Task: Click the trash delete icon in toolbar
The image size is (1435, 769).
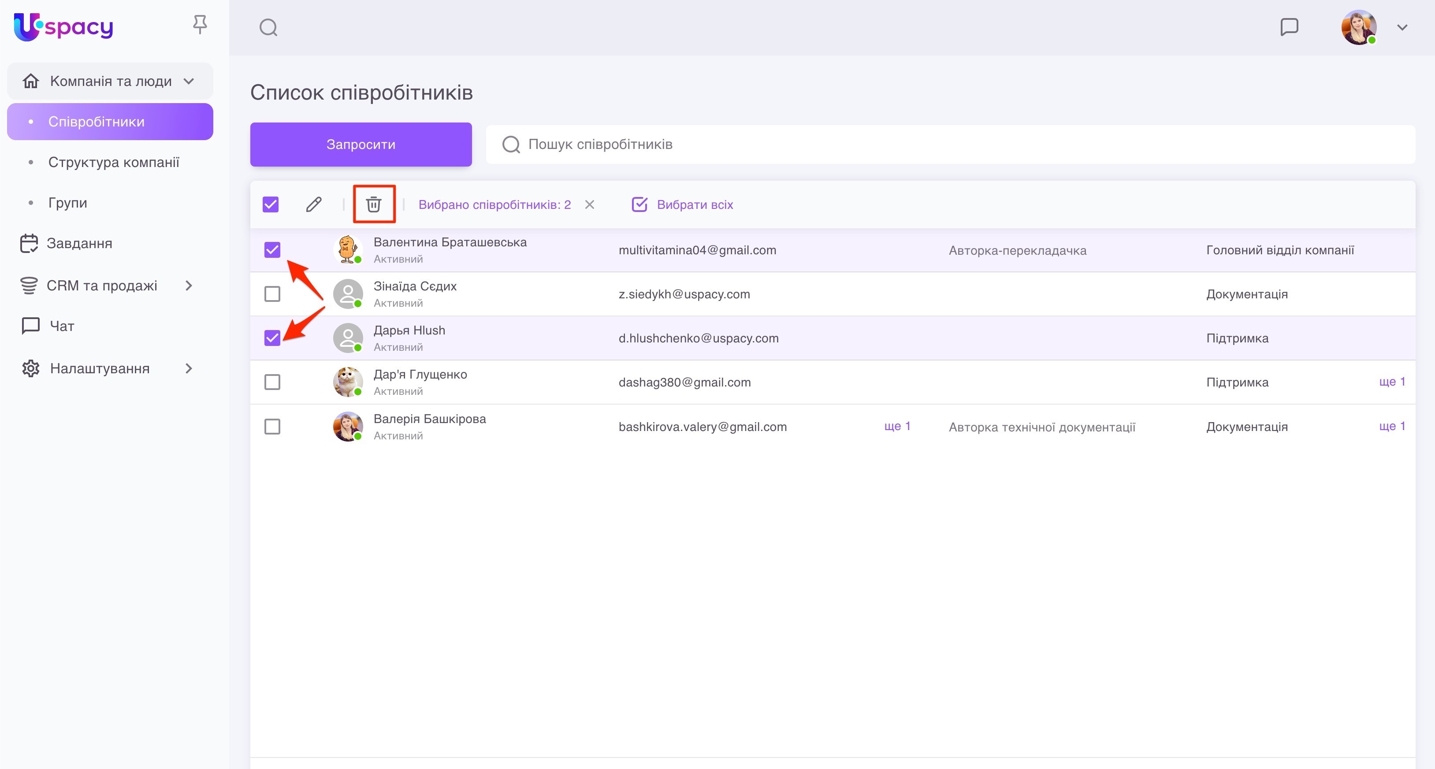Action: pos(373,204)
